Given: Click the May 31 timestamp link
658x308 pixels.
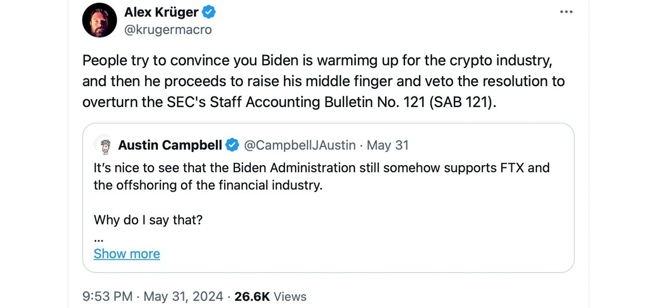Looking at the screenshot, I should (388, 145).
